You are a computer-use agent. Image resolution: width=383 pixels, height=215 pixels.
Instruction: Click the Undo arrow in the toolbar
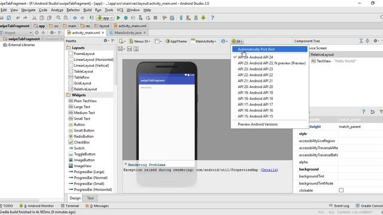click(17, 18)
